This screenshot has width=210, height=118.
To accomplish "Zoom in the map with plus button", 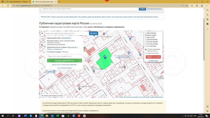I will 42,33.
